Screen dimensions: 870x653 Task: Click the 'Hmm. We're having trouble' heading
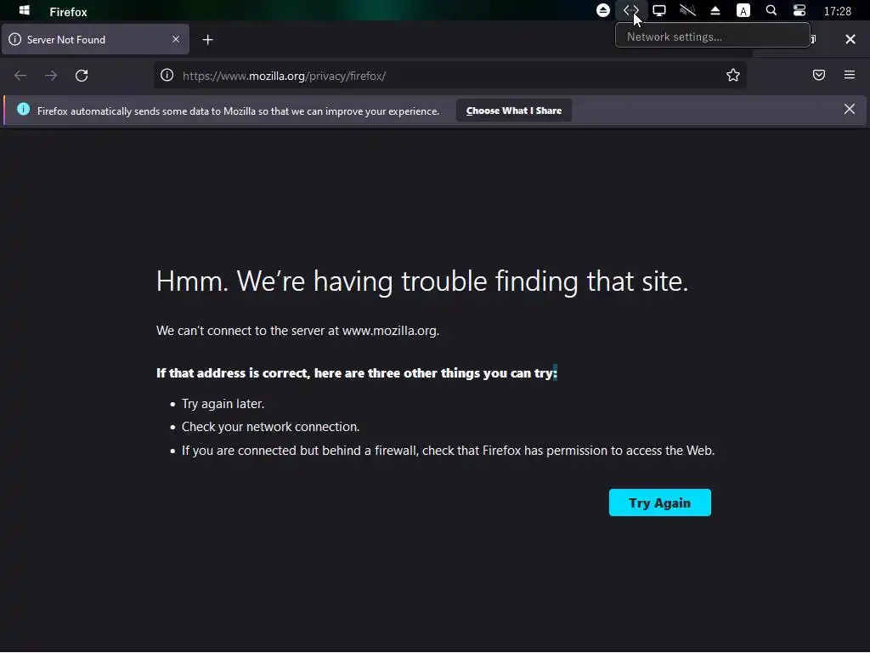[422, 281]
